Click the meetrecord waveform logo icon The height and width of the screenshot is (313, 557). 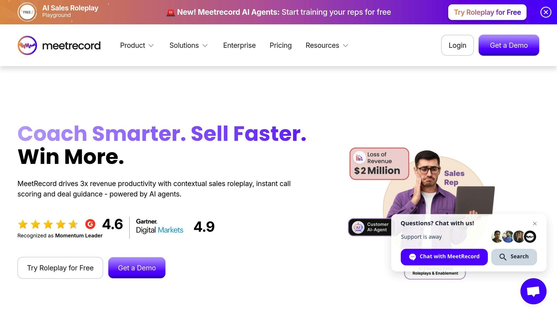[x=27, y=45]
